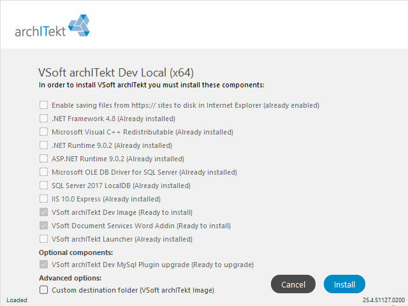The height and width of the screenshot is (306, 408).
Task: Start the installation with Install button
Action: 344,284
